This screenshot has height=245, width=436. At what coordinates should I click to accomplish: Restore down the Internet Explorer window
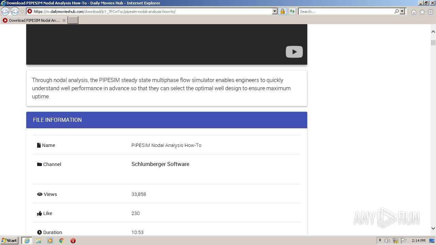tap(426, 3)
